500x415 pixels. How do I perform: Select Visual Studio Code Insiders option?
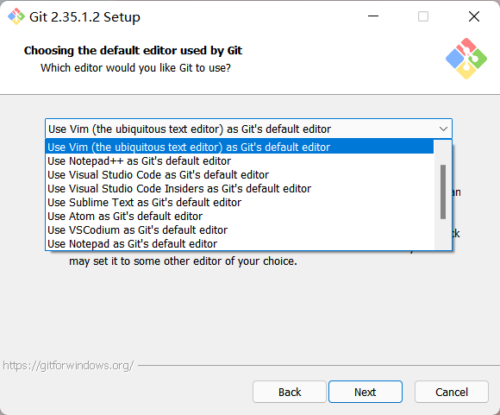point(240,188)
